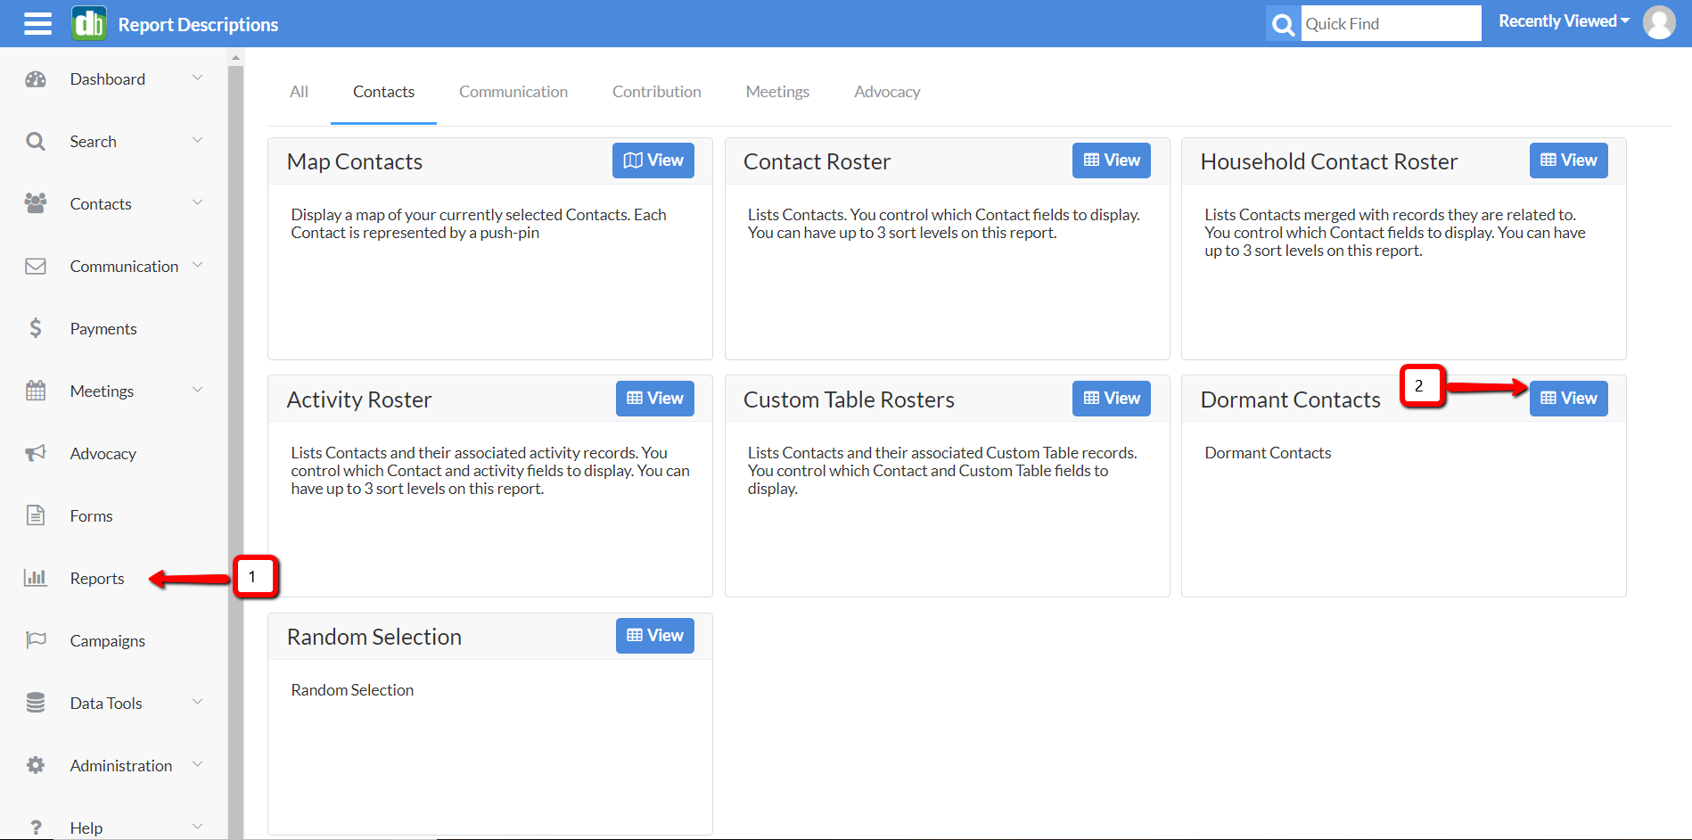Open Reports in the sidebar

pyautogui.click(x=97, y=579)
